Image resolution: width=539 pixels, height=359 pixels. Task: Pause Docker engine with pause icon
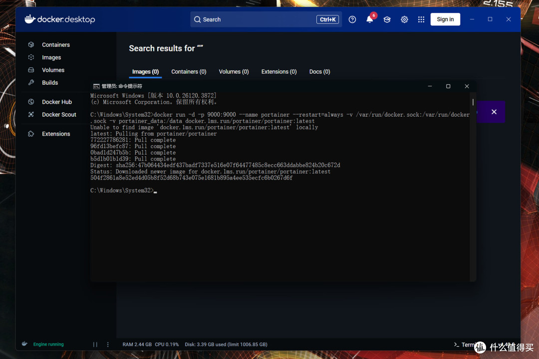click(95, 344)
